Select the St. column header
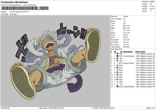The width and height of the screenshot is (156, 110). click(121, 52)
